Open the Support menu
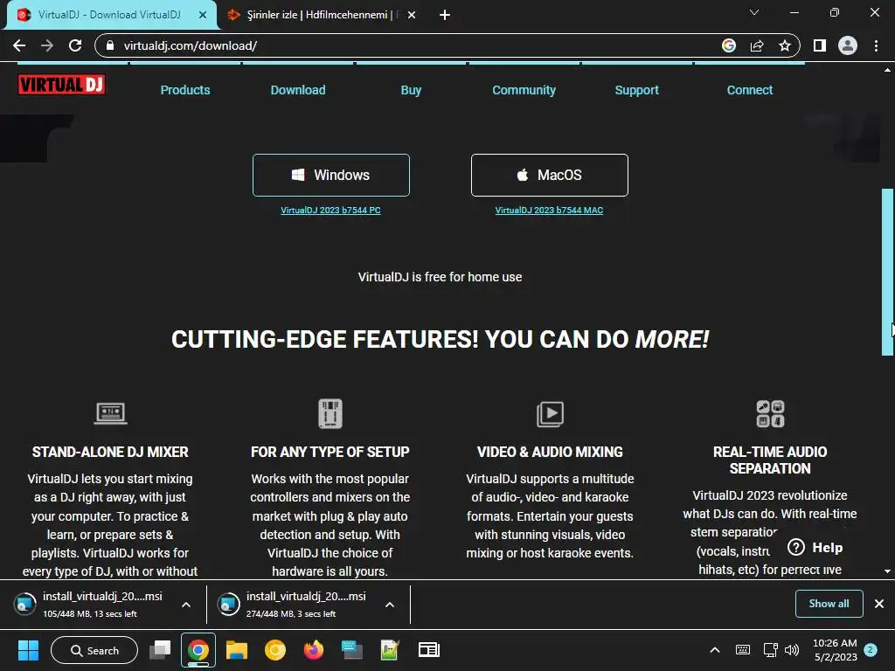The width and height of the screenshot is (895, 671). click(636, 90)
